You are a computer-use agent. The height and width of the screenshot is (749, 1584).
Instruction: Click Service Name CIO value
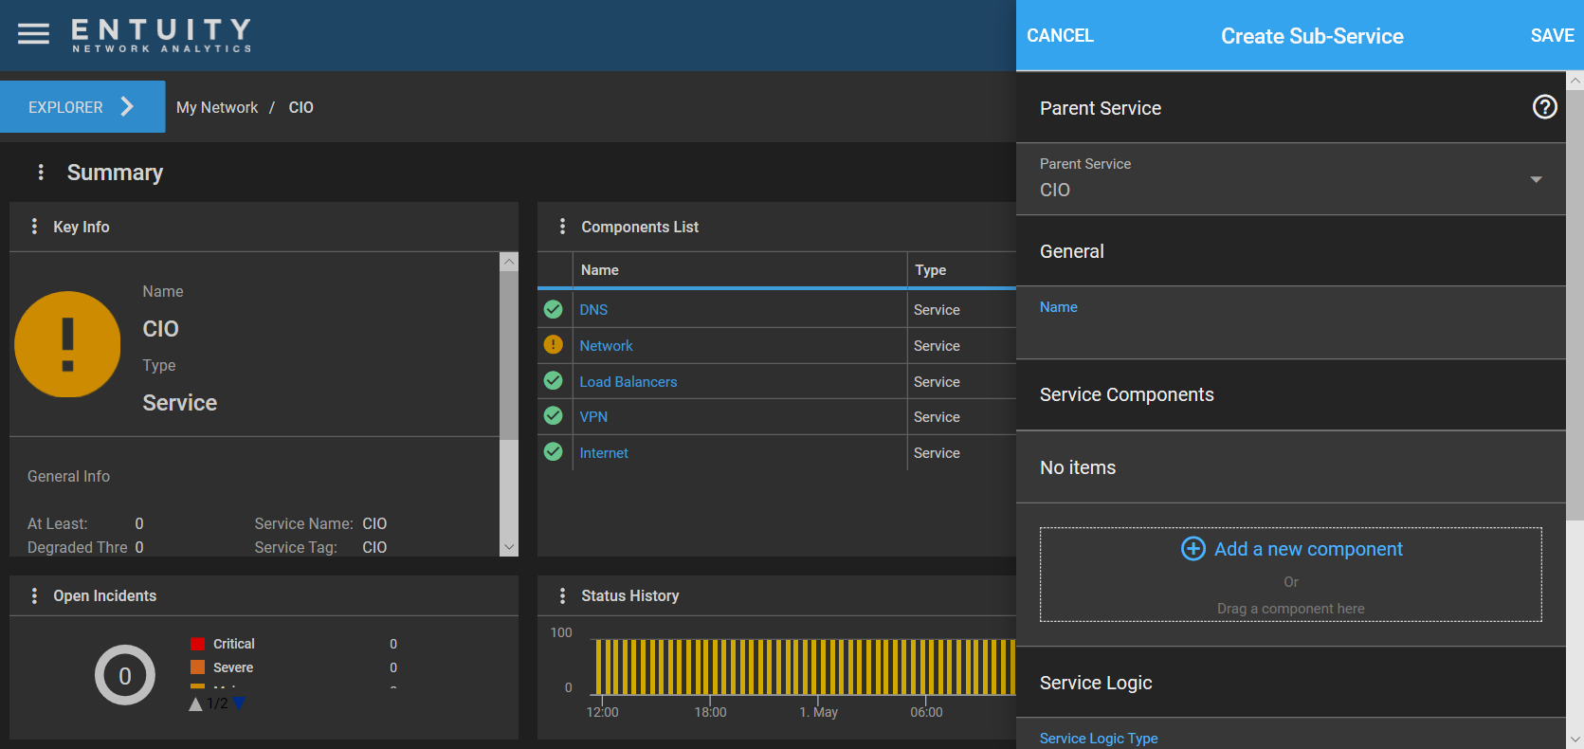coord(374,523)
